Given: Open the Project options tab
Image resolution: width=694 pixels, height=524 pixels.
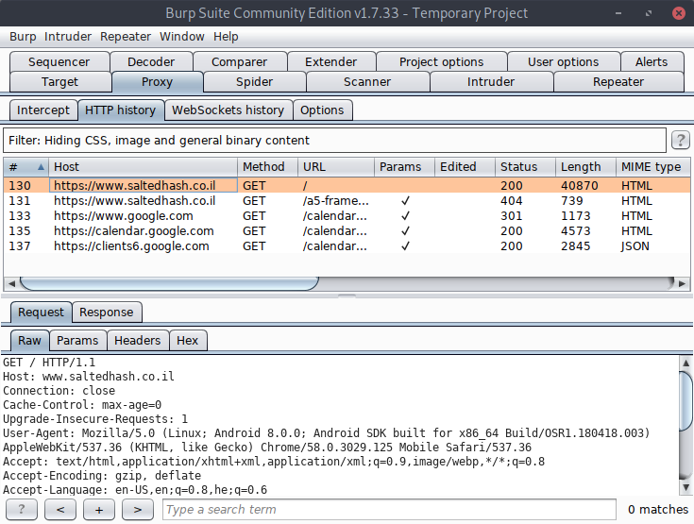Looking at the screenshot, I should point(441,61).
